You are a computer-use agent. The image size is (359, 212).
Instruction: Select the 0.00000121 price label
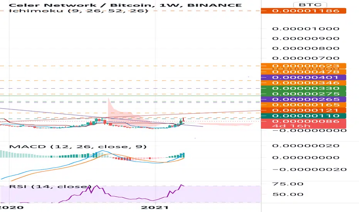coord(304,110)
